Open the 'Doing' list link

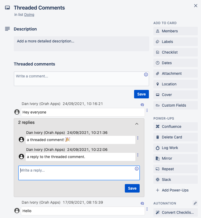tap(29, 15)
